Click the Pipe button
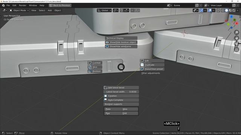Image resolution: width=241 pixels, height=135 pixels. (112, 113)
